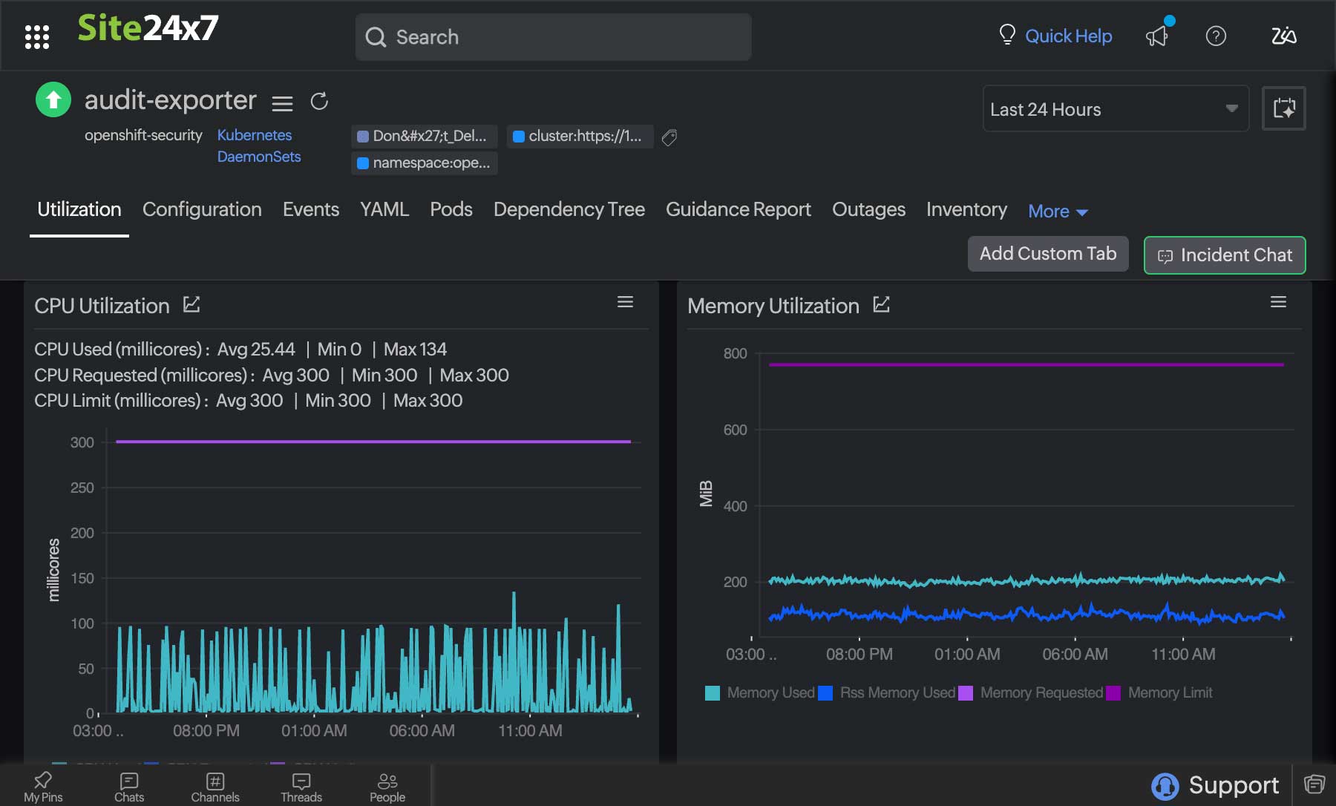The width and height of the screenshot is (1336, 806).
Task: Open the chat panel icon beside Support
Action: point(1314,784)
